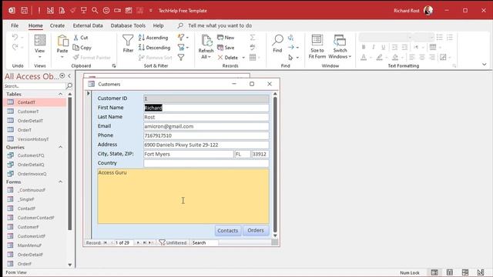The height and width of the screenshot is (277, 493).
Task: Open the File menu tab
Action: tap(15, 25)
